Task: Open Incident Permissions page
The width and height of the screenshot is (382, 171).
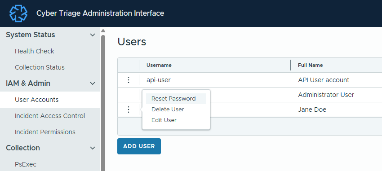Action: click(x=45, y=132)
